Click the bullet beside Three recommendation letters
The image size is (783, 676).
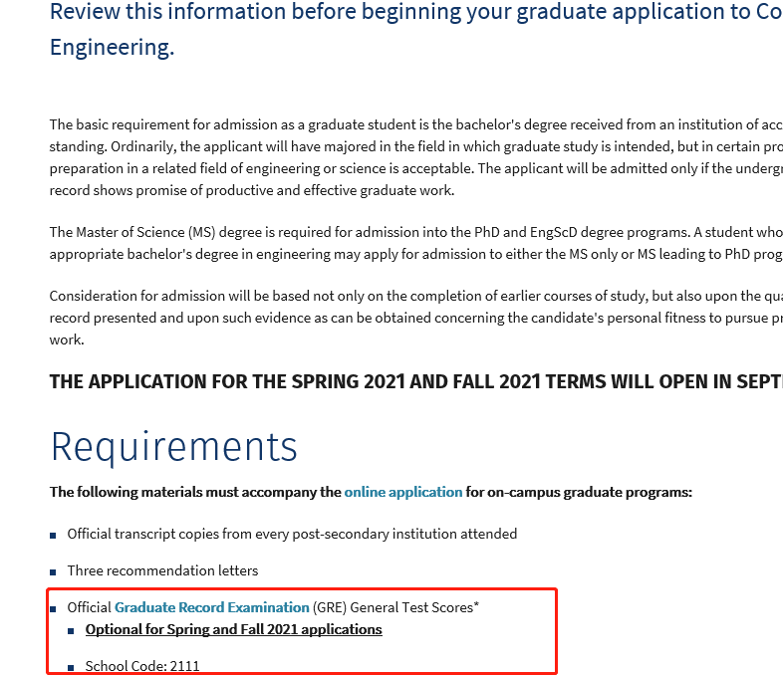point(53,572)
